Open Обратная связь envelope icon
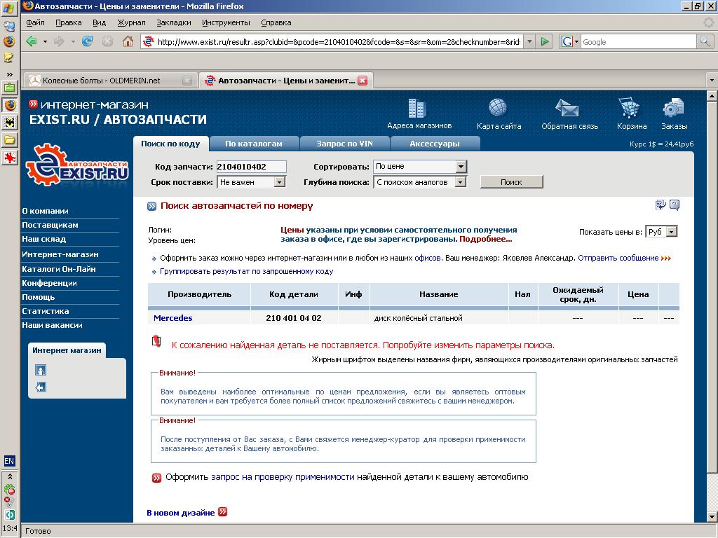 coord(568,109)
